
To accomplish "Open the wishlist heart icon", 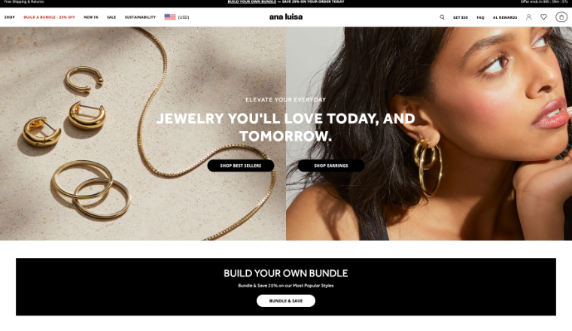I will pyautogui.click(x=543, y=17).
